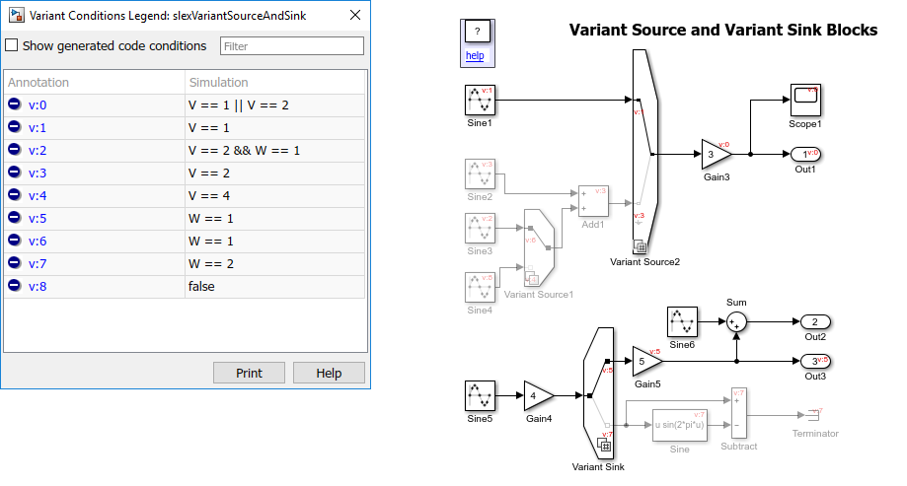Click the Print button
The height and width of the screenshot is (486, 907).
pyautogui.click(x=249, y=373)
